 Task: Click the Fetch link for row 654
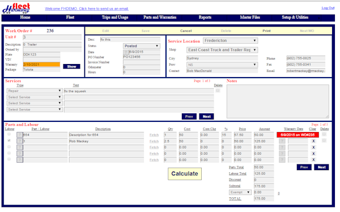154,135
